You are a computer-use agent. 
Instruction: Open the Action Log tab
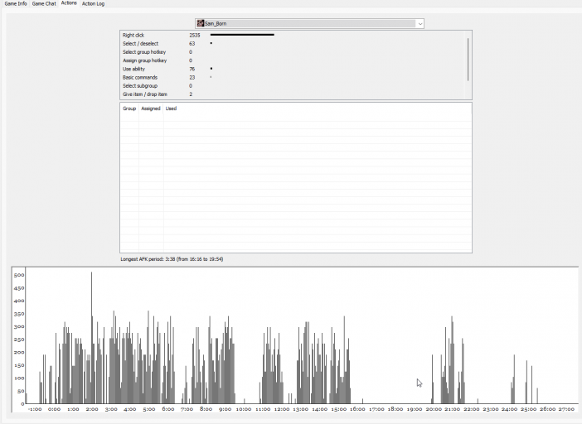[x=93, y=3]
